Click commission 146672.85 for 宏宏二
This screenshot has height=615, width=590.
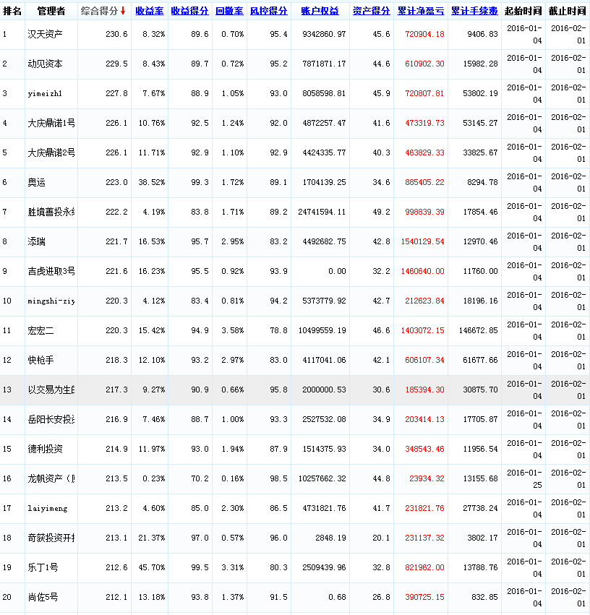(478, 330)
